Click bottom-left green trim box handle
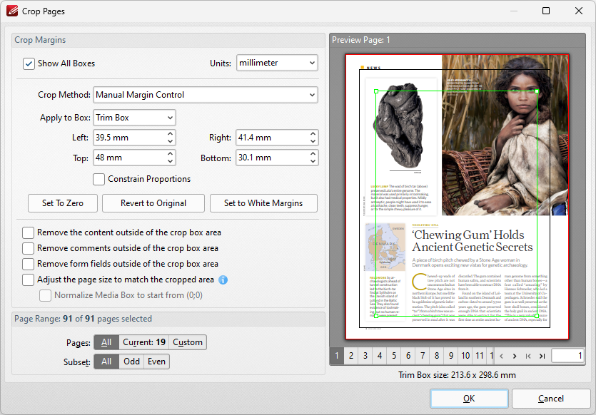Screen dimensions: 596x415 (376, 316)
